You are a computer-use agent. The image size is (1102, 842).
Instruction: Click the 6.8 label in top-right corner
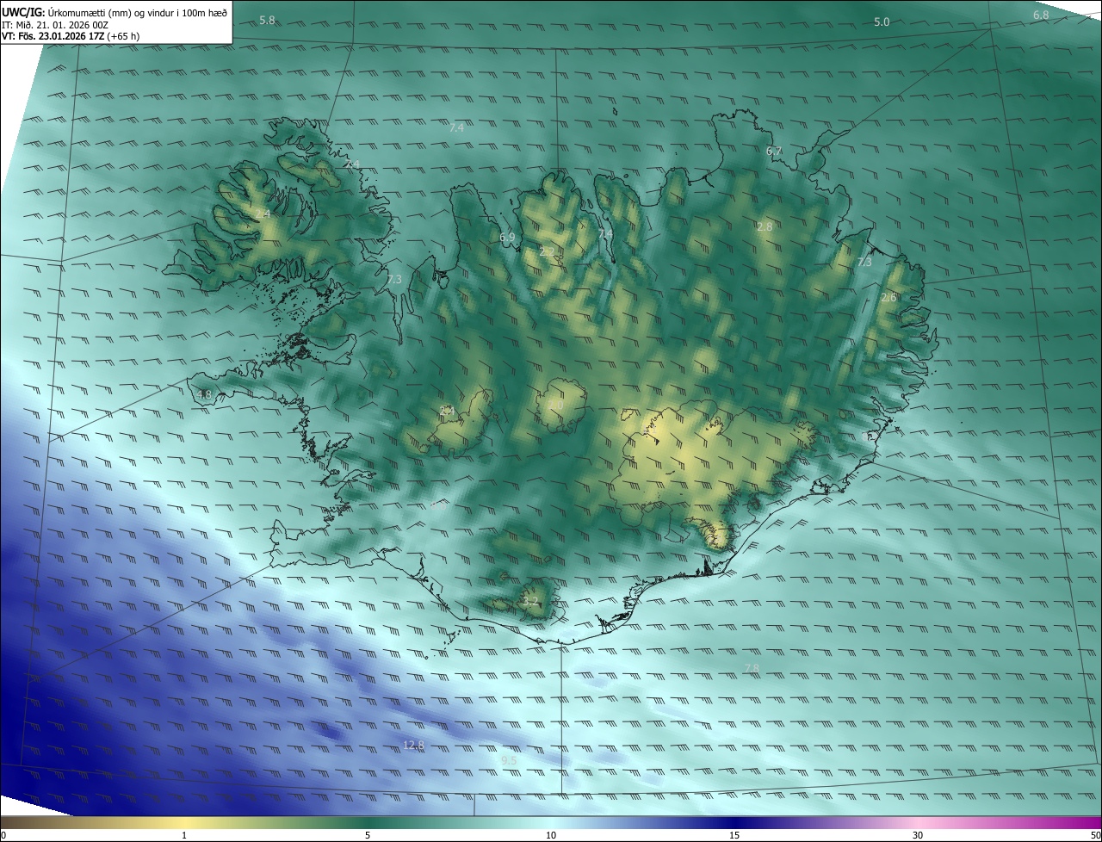tap(1041, 15)
